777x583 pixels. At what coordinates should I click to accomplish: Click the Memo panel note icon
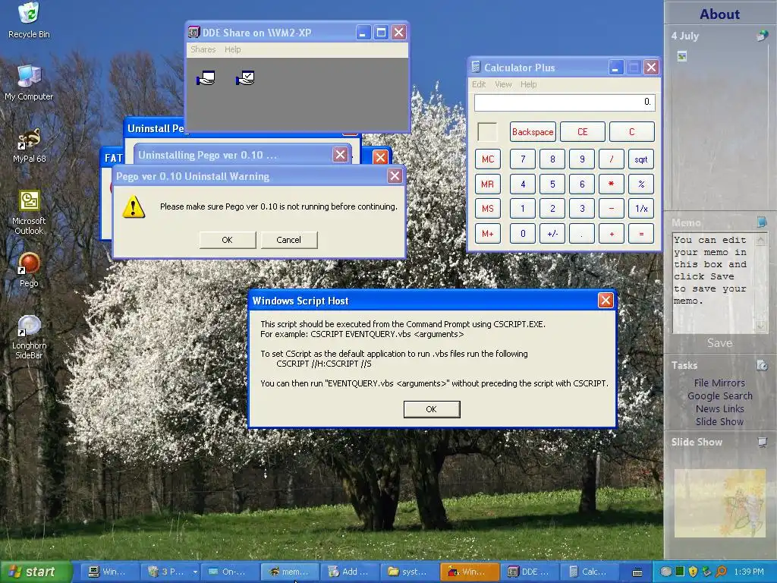(x=762, y=222)
